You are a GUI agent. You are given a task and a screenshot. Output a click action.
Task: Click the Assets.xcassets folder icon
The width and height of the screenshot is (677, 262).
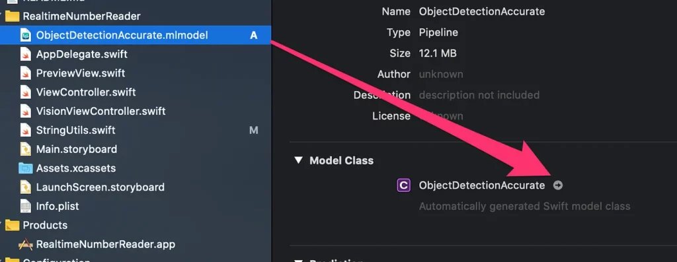click(26, 168)
